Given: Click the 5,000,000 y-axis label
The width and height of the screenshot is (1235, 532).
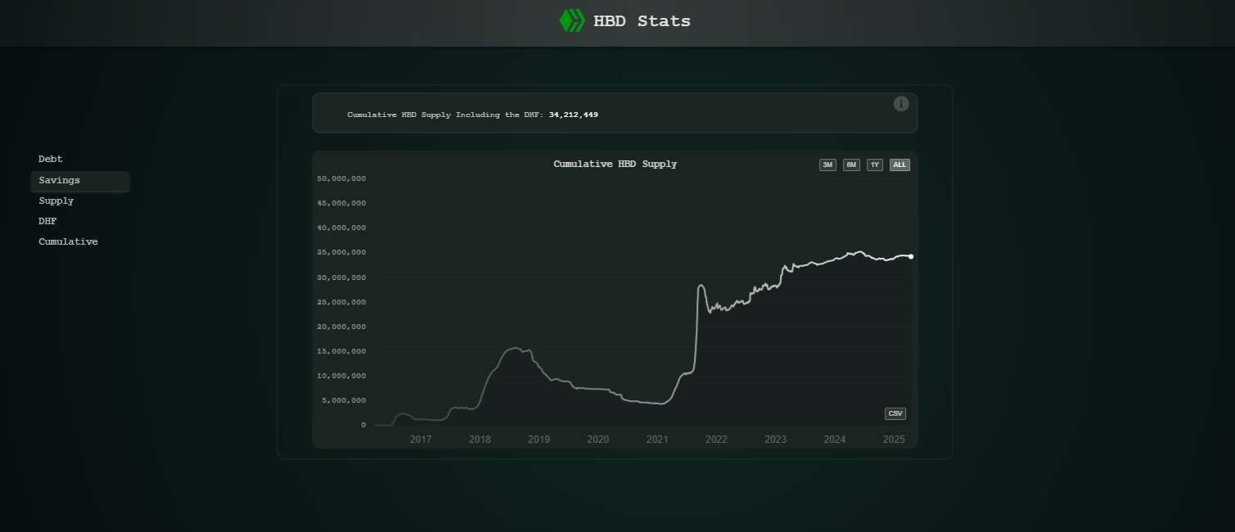Looking at the screenshot, I should coord(344,400).
